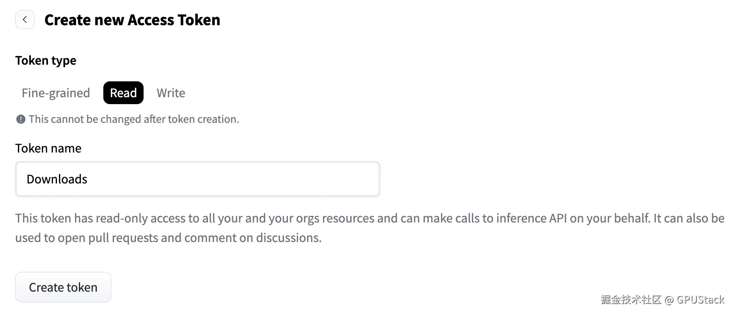This screenshot has width=733, height=314.
Task: Click into the Token name input field
Action: pyautogui.click(x=197, y=179)
